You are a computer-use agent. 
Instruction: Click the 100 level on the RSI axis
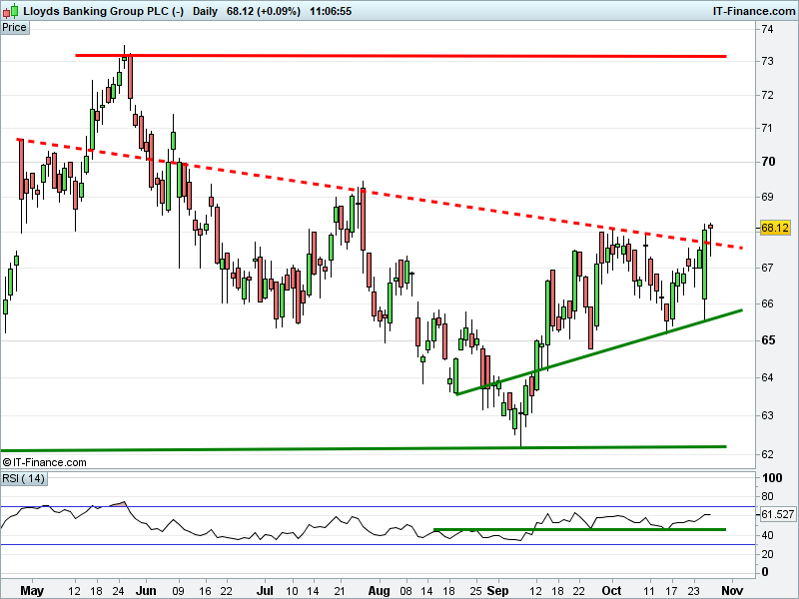point(772,478)
